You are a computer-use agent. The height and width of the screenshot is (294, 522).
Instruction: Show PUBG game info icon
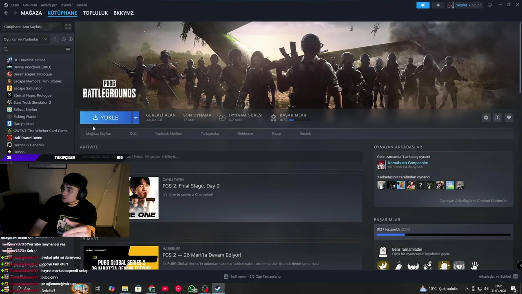pyautogui.click(x=497, y=118)
